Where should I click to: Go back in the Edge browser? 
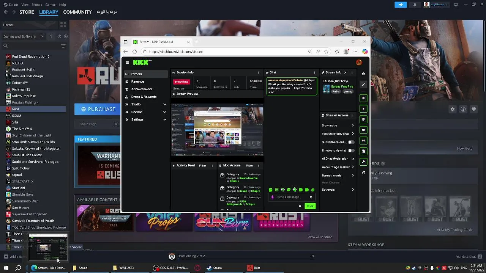coord(126,52)
